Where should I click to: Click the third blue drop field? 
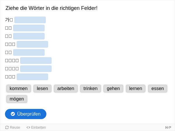[x=29, y=36]
